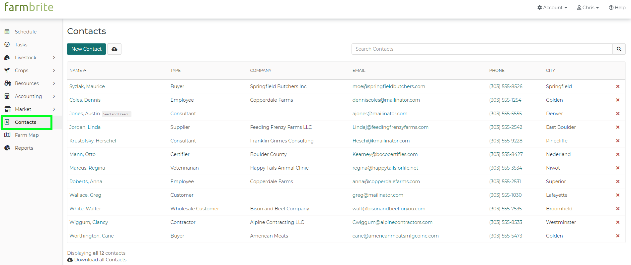Click the Contacts address book icon

(x=7, y=122)
